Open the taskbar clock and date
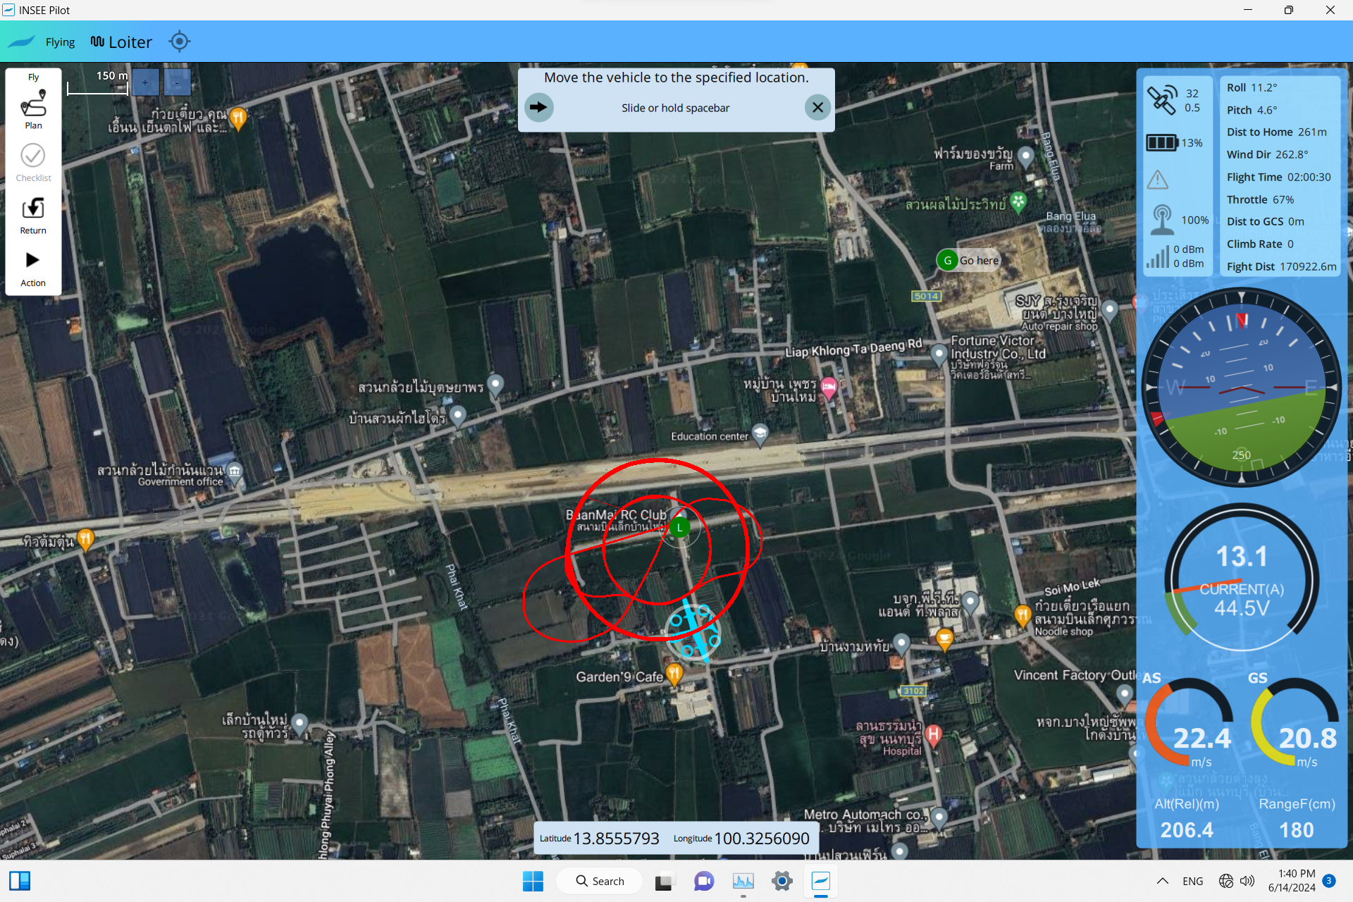The image size is (1353, 902). point(1292,881)
